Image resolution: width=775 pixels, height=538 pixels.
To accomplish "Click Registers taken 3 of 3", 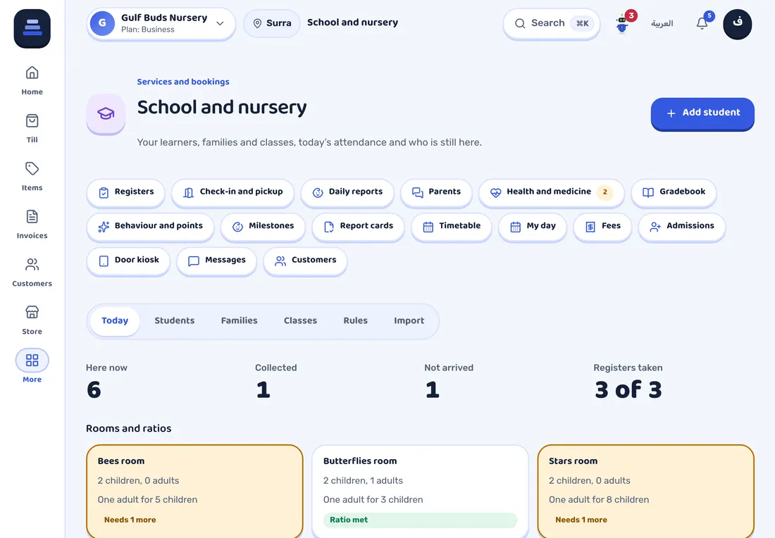I will click(x=628, y=382).
